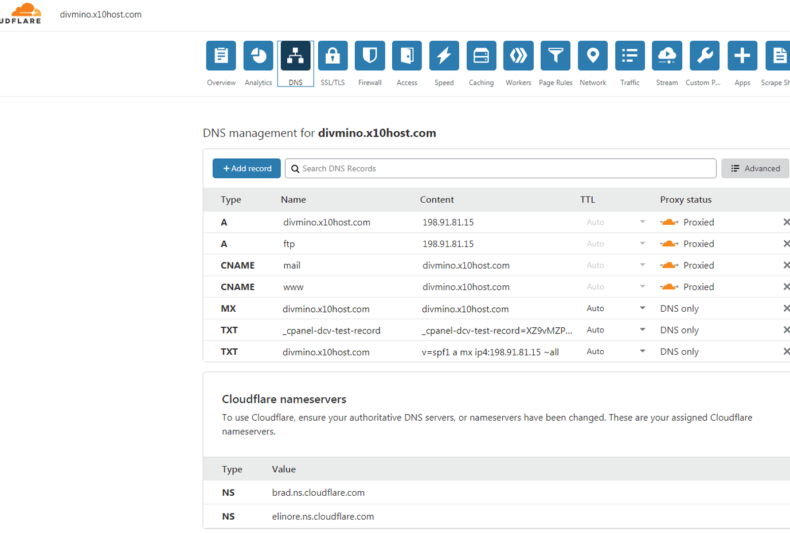Viewport: 790px width, 533px height.
Task: Delete the mail CNAME record
Action: click(x=786, y=265)
